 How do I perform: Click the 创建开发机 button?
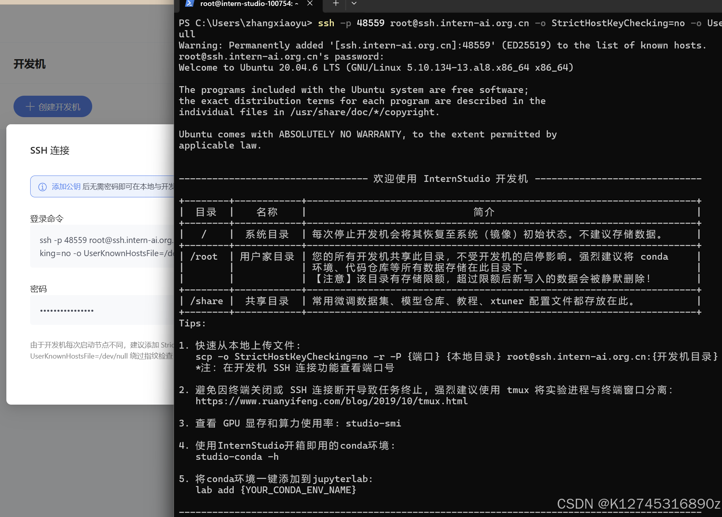pos(53,107)
